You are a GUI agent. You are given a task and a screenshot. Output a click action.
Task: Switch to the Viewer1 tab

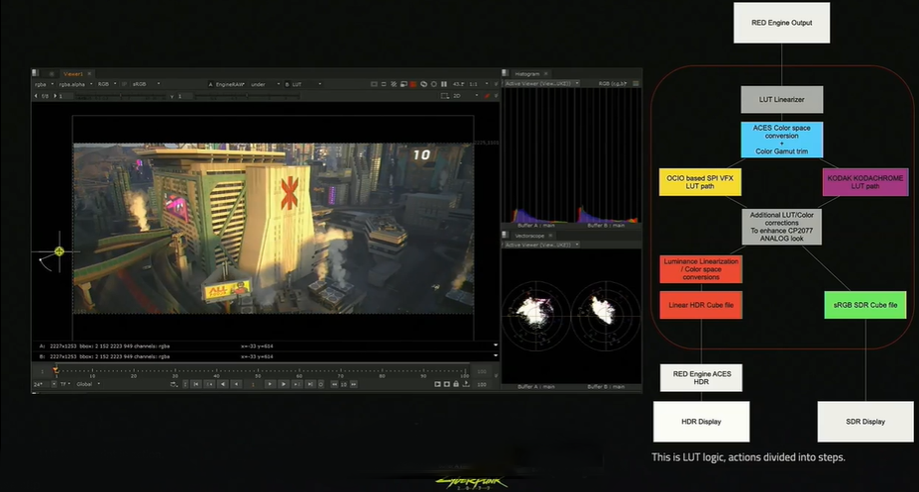[x=73, y=73]
